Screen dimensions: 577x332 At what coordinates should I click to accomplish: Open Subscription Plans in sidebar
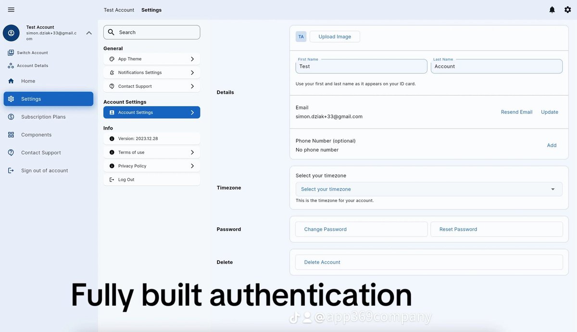coord(49,117)
